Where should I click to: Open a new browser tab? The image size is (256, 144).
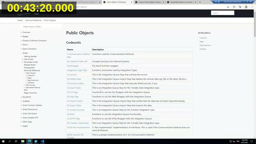click(200, 2)
